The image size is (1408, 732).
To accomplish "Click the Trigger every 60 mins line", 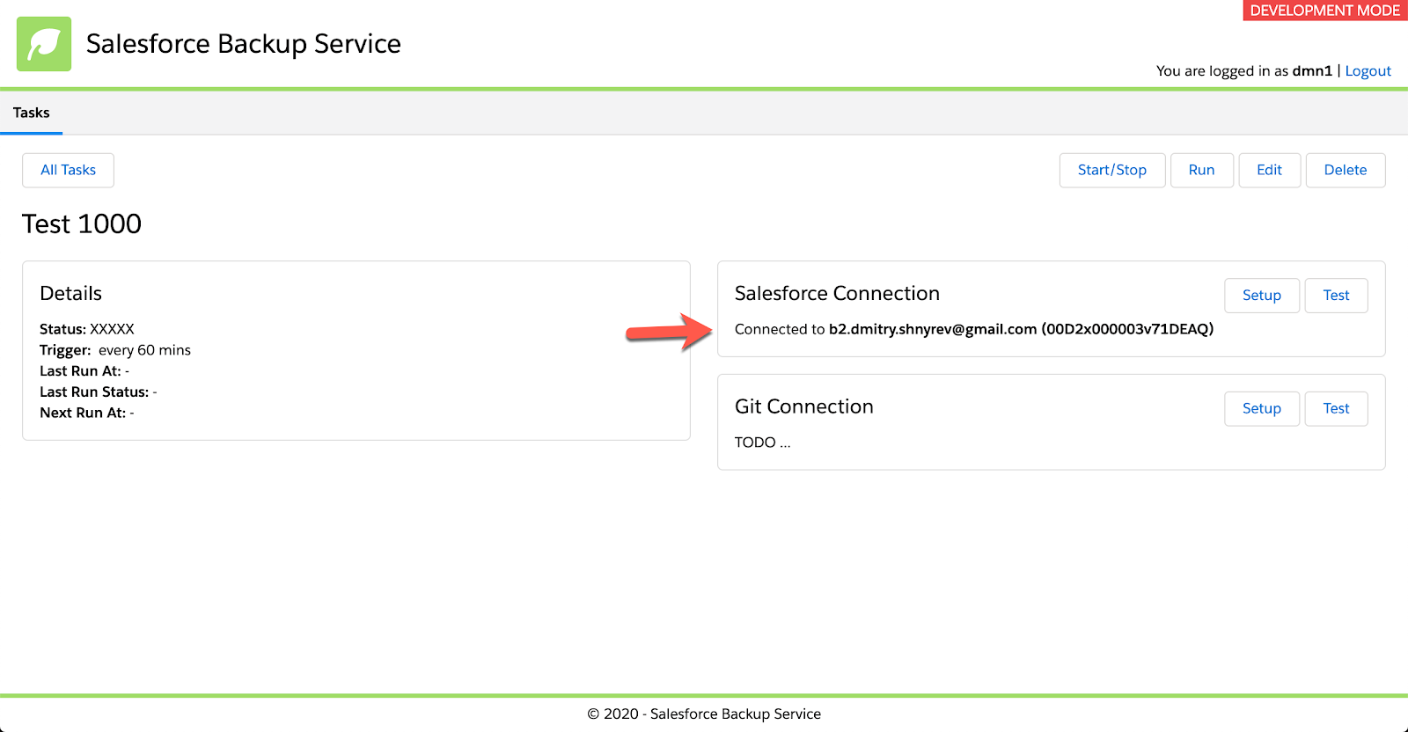I will (x=115, y=350).
